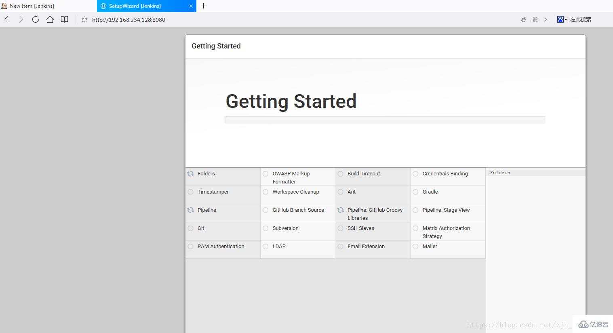Click the Email Extension label
Screen dimensions: 613x333
366,247
